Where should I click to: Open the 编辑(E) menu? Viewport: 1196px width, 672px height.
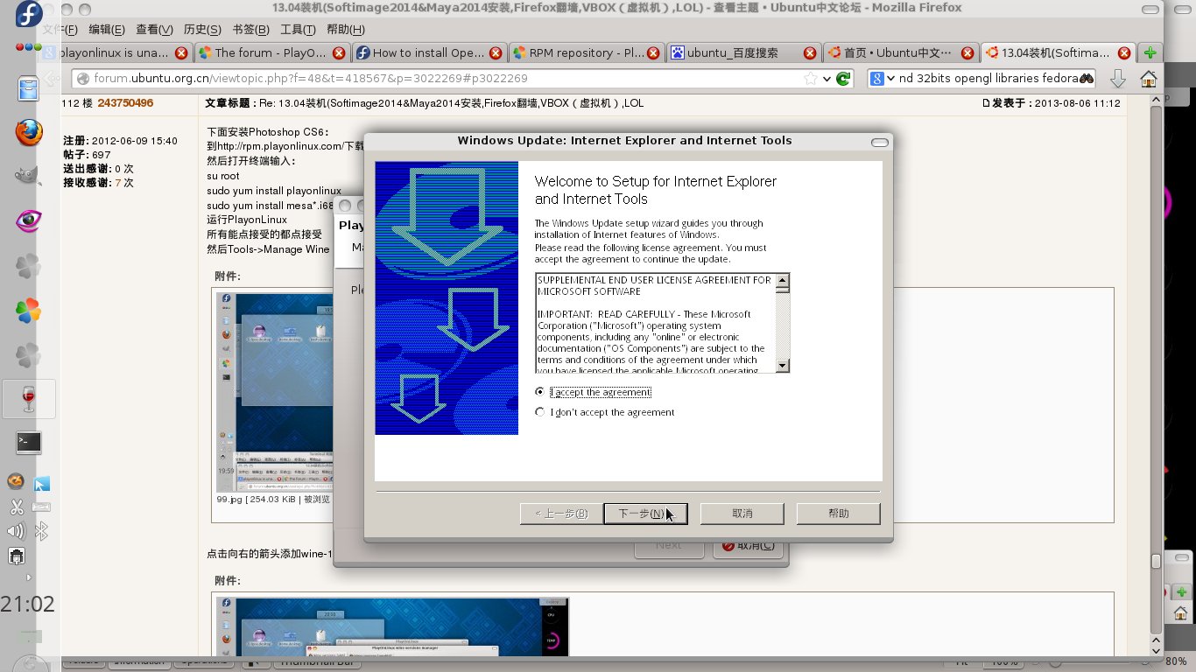106,30
